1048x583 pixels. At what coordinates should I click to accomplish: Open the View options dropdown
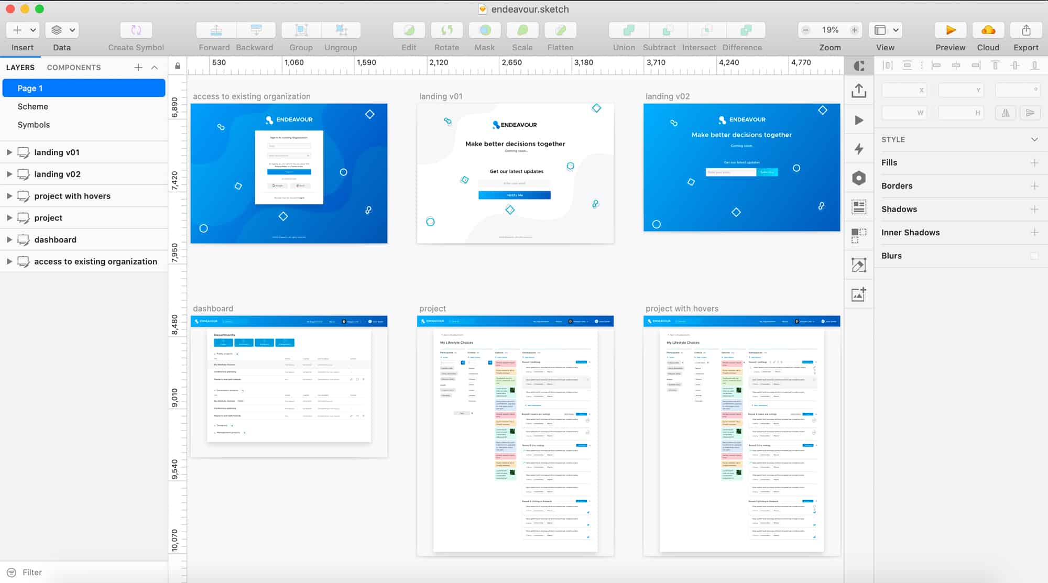click(x=886, y=30)
